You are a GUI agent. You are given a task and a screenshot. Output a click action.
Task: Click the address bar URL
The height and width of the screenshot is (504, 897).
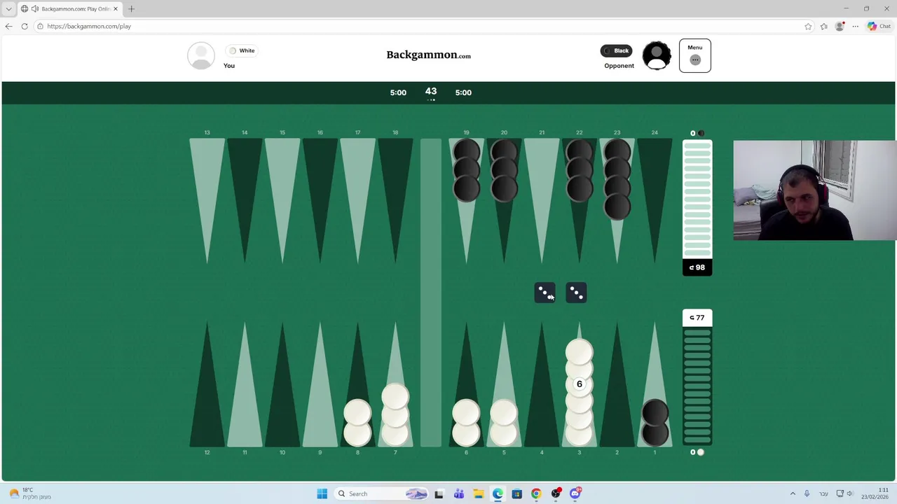coord(89,26)
